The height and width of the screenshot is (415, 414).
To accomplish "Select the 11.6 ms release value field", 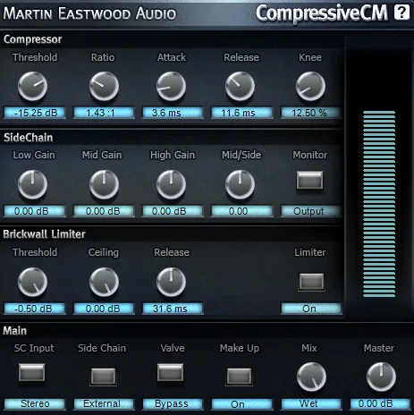I will coord(241,113).
